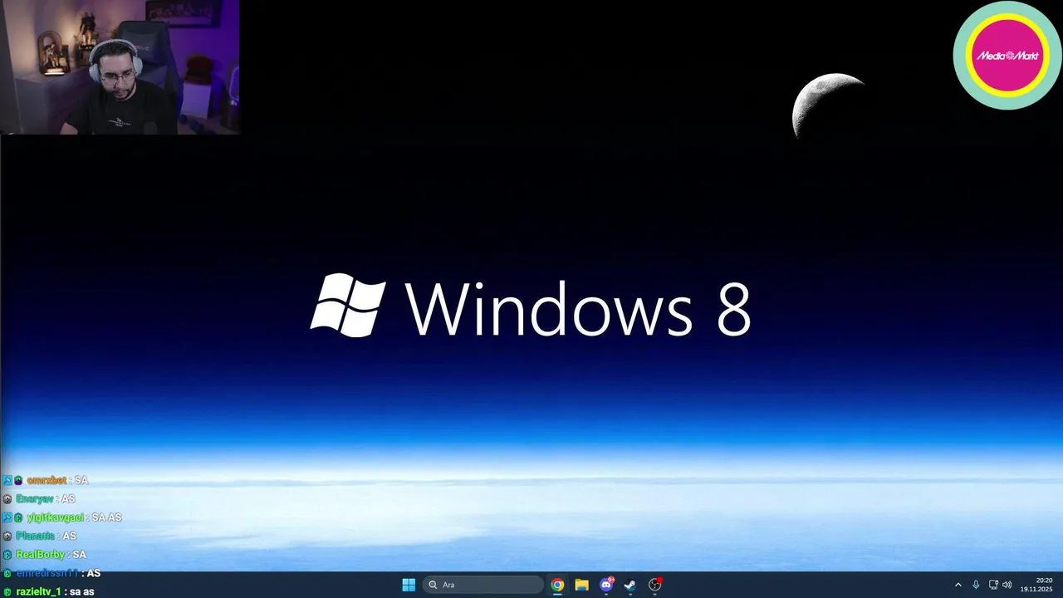Expand the hidden system tray icons chevron
Viewport: 1063px width, 598px height.
[x=958, y=585]
